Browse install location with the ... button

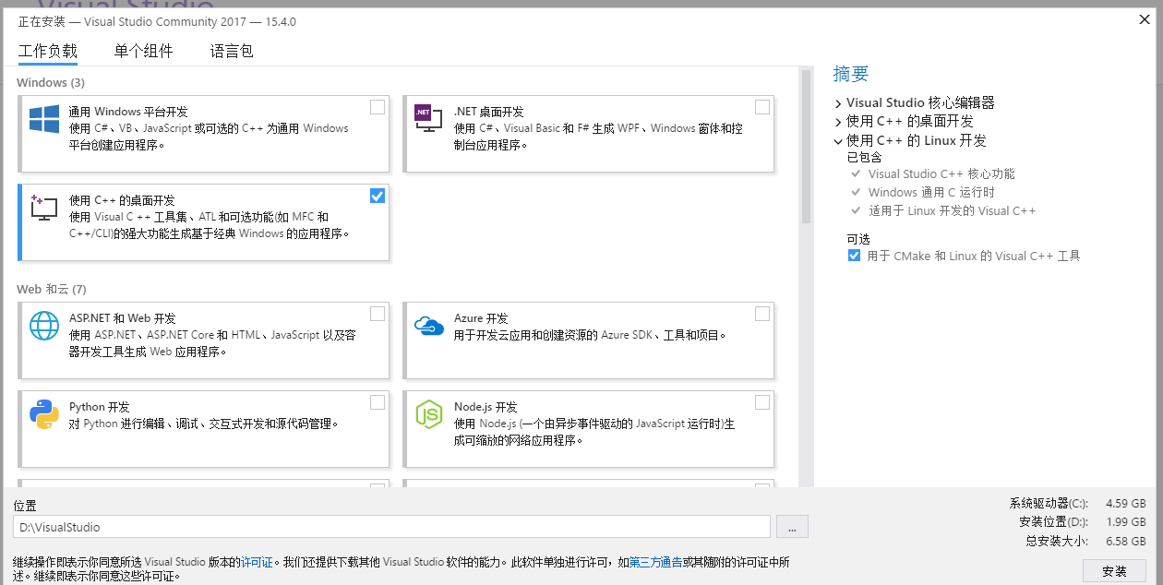pos(792,527)
